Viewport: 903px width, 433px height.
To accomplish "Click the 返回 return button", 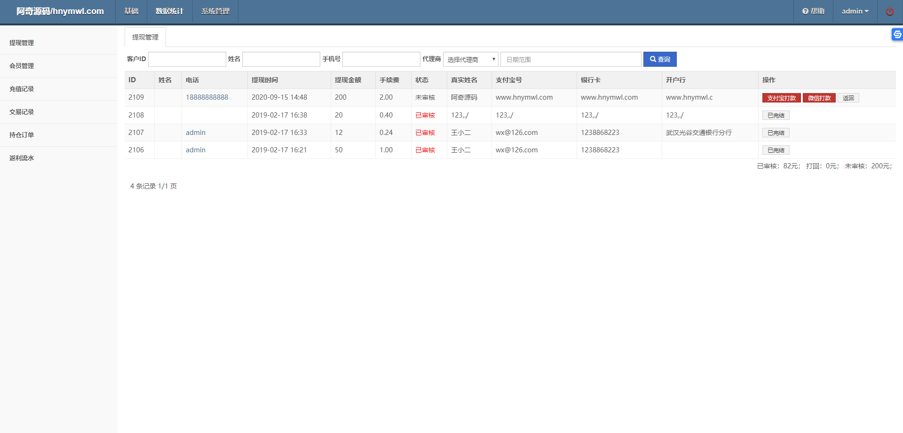I will click(848, 97).
